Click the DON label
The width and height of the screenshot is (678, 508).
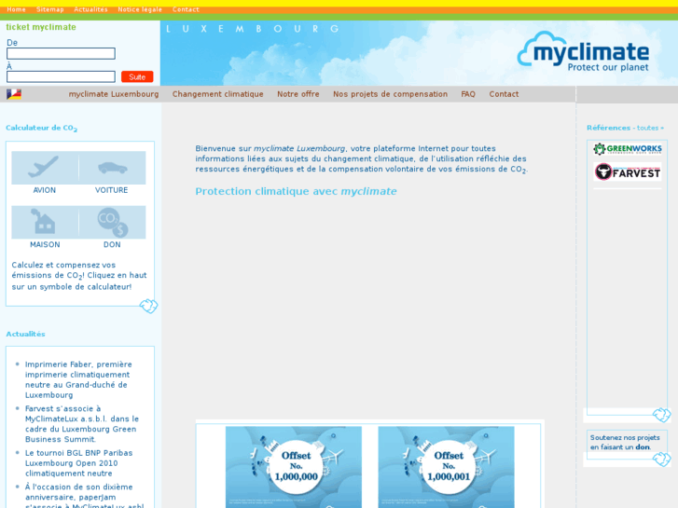[112, 245]
